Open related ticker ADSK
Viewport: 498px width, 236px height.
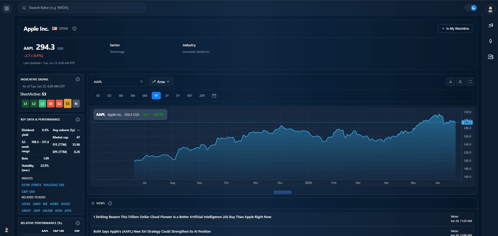point(26,204)
